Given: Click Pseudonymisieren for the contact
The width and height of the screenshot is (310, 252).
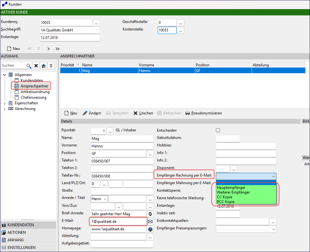Looking at the screenshot, I should point(204,113).
